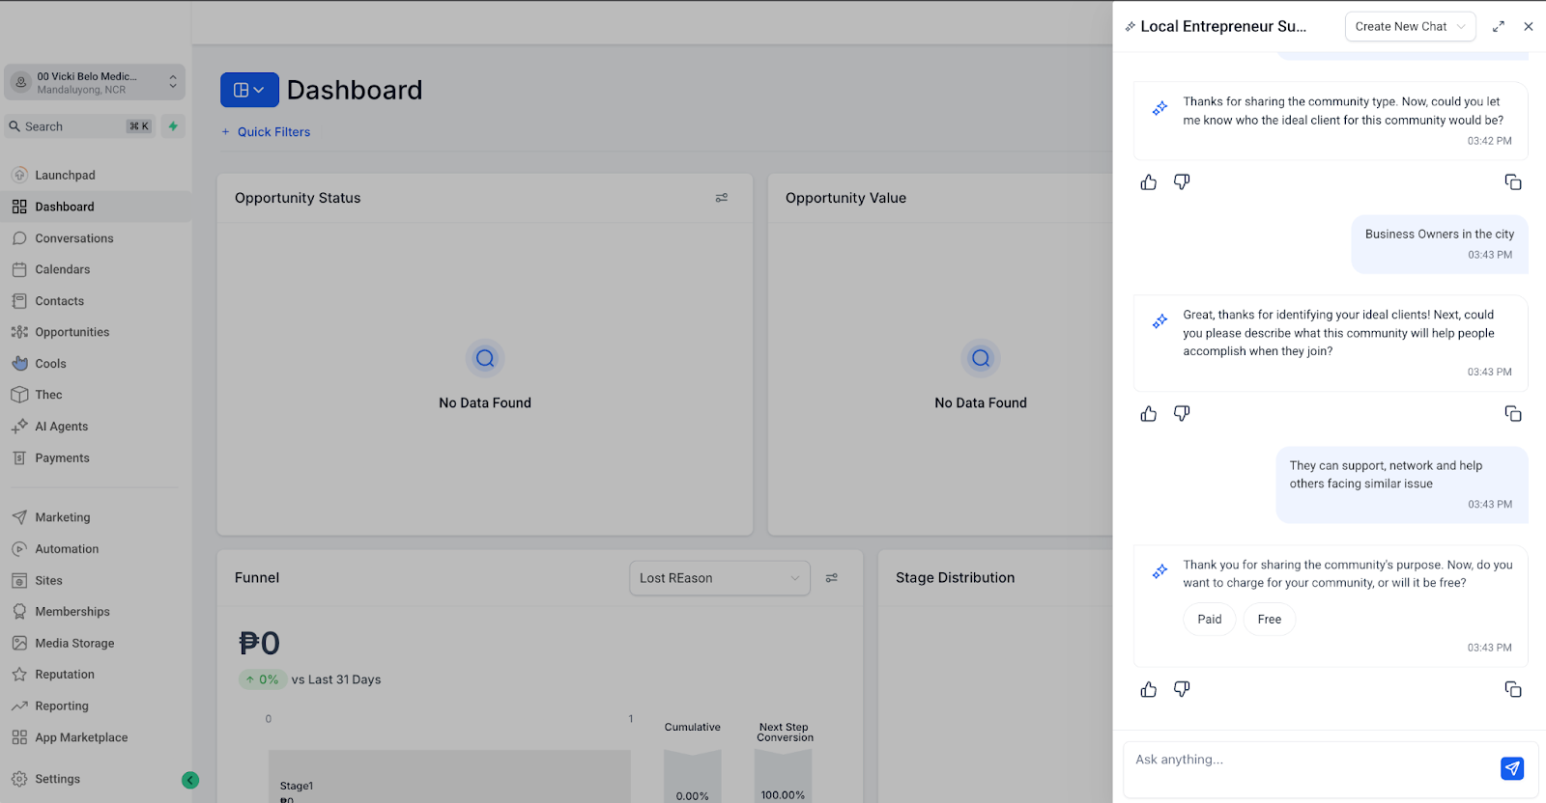The image size is (1546, 803).
Task: Open Funnel widget filter settings icon
Action: pyautogui.click(x=832, y=578)
